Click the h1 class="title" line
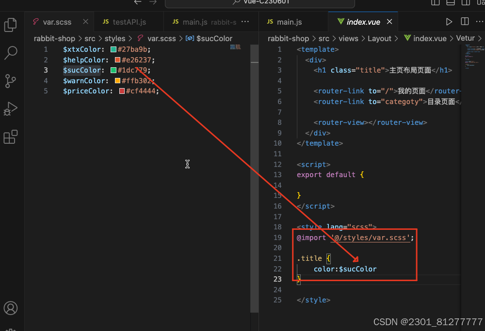The width and height of the screenshot is (485, 331). [x=383, y=70]
